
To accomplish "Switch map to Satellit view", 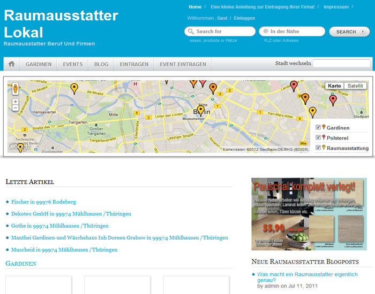I will click(x=355, y=86).
